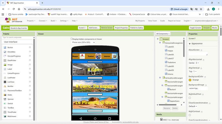Choose the LinearProgress component icon
This screenshot has height=124, width=222.
(x=5, y=74)
